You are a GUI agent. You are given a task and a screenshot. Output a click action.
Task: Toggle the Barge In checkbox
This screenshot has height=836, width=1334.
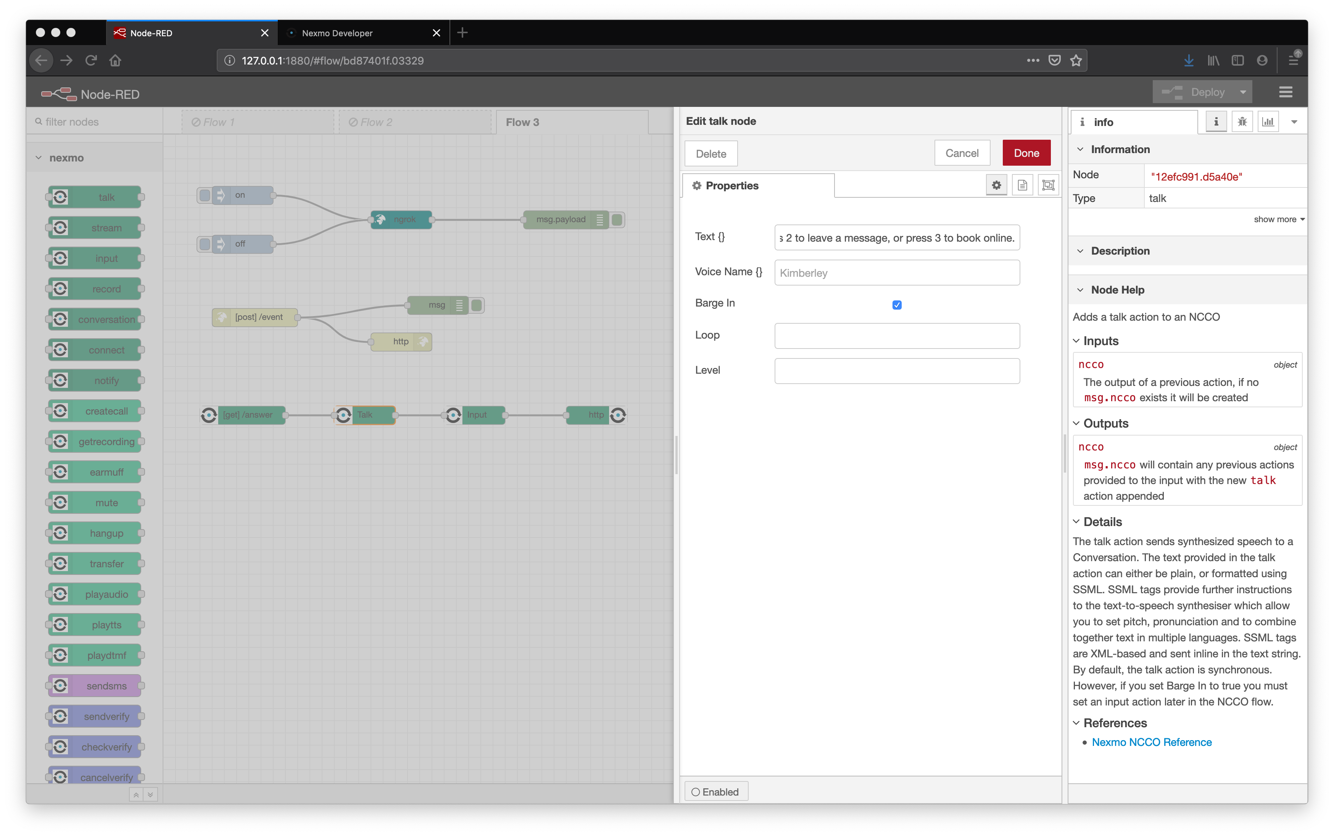[x=897, y=305]
